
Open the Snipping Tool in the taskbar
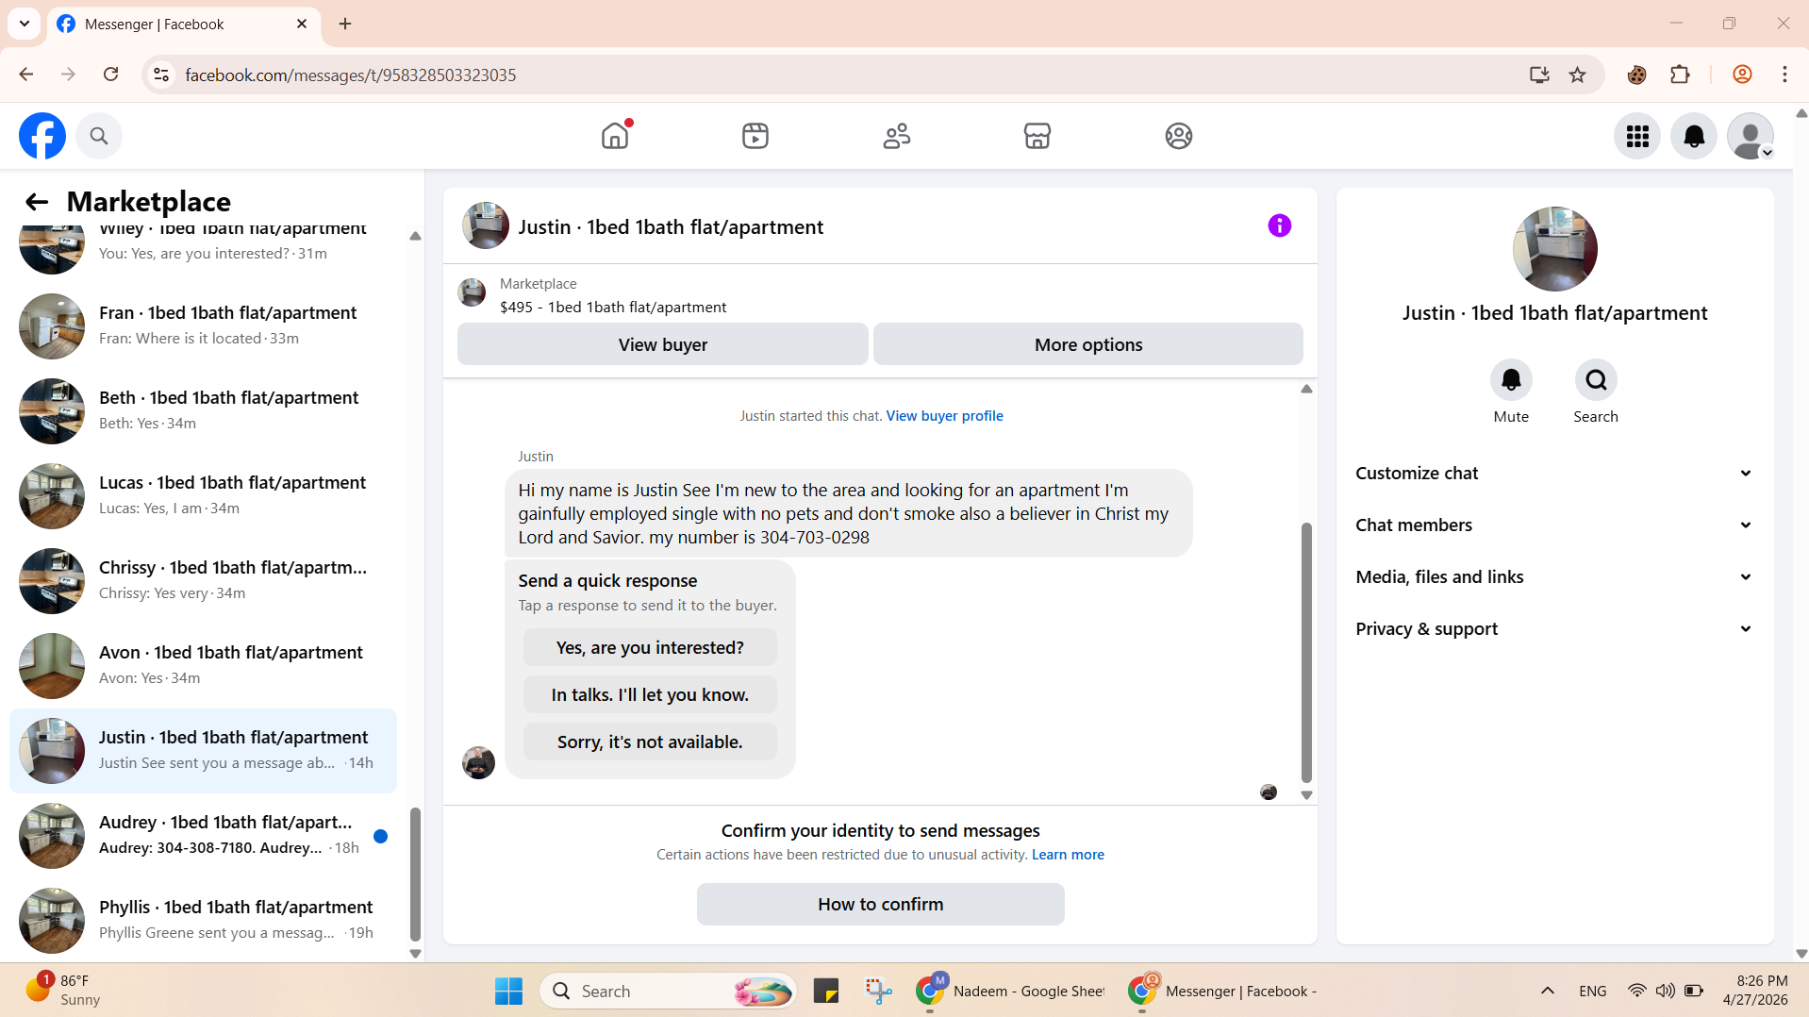pos(879,992)
